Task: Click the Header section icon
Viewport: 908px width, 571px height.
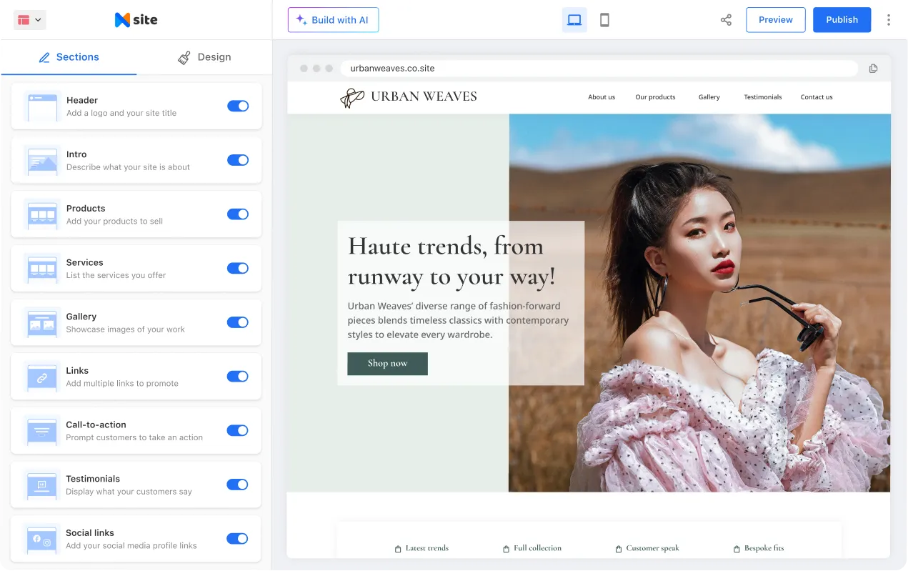Action: 42,106
